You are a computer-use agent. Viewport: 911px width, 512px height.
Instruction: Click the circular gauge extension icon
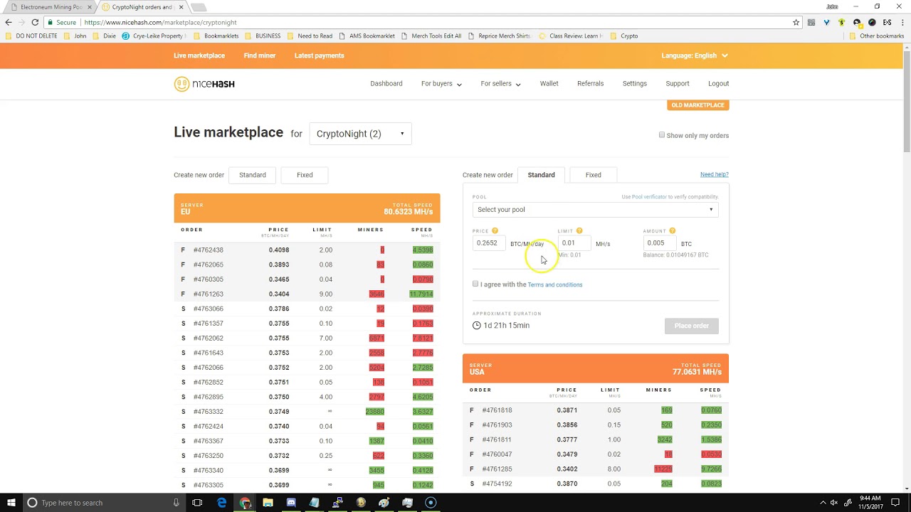(x=872, y=22)
